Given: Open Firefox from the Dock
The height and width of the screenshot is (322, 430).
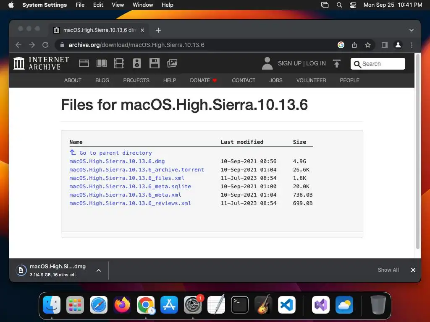Looking at the screenshot, I should pos(122,305).
